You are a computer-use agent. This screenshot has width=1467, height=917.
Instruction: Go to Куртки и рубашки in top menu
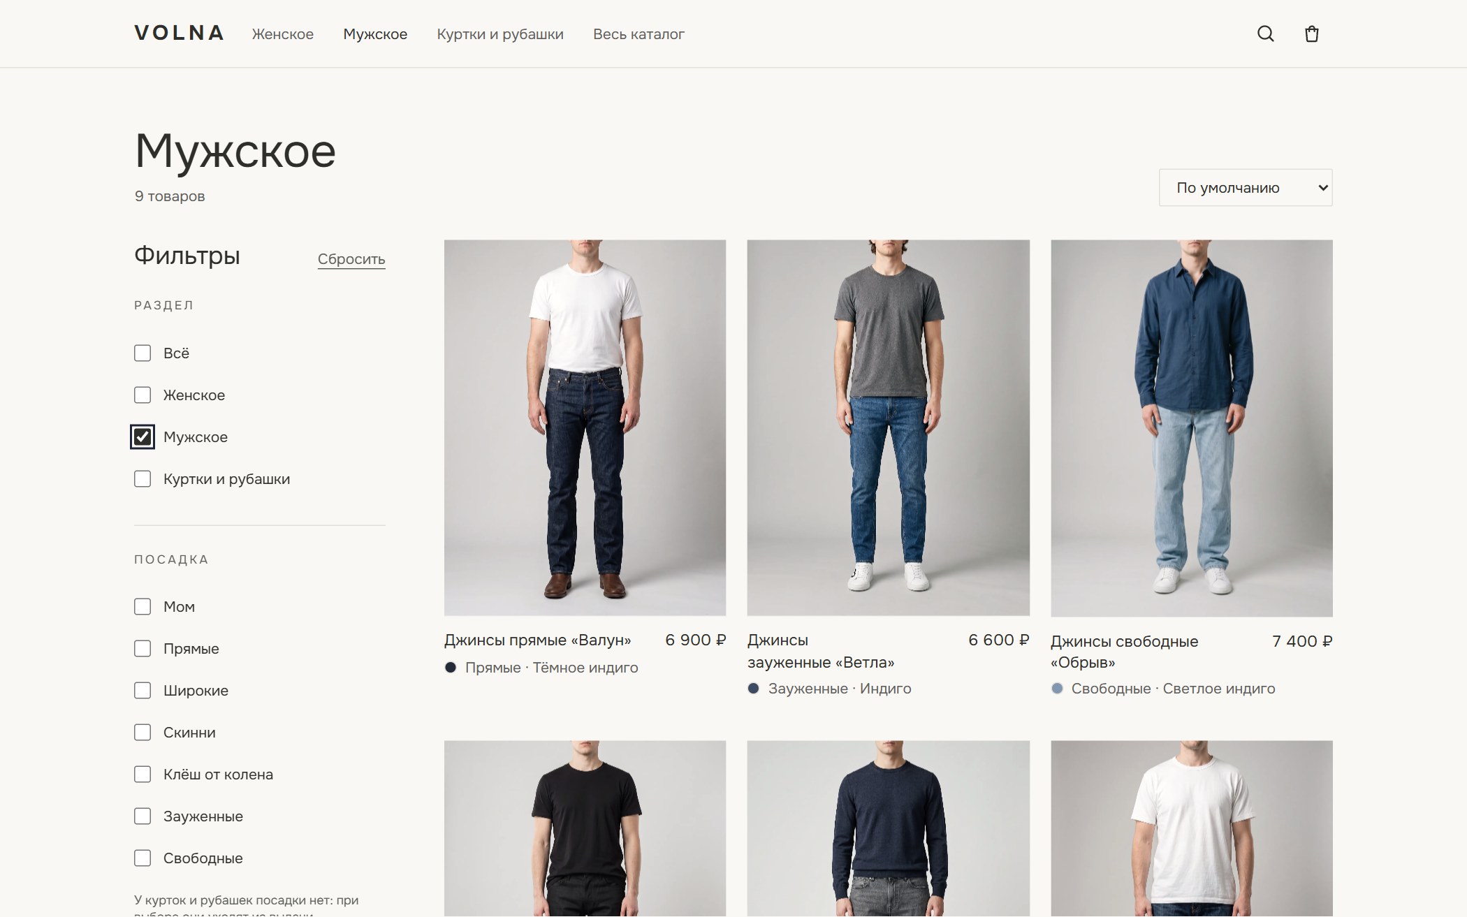500,34
